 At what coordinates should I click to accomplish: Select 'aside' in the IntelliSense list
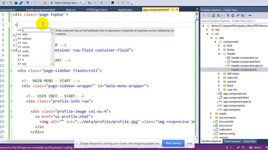[x=25, y=51]
